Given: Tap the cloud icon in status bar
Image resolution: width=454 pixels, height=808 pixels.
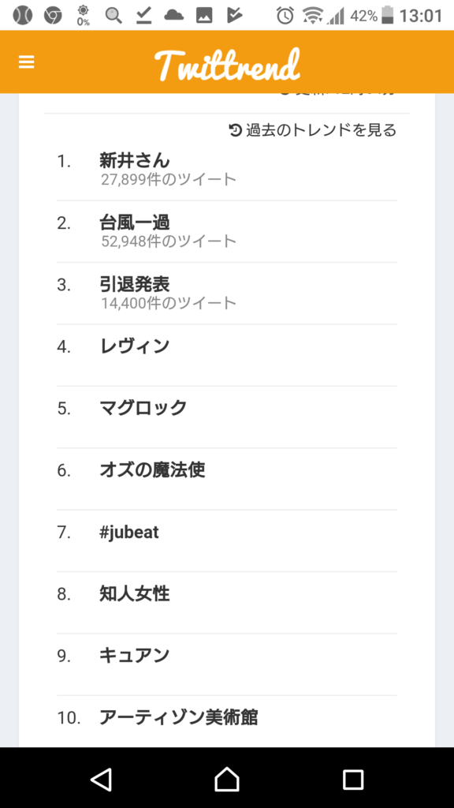Looking at the screenshot, I should (174, 16).
